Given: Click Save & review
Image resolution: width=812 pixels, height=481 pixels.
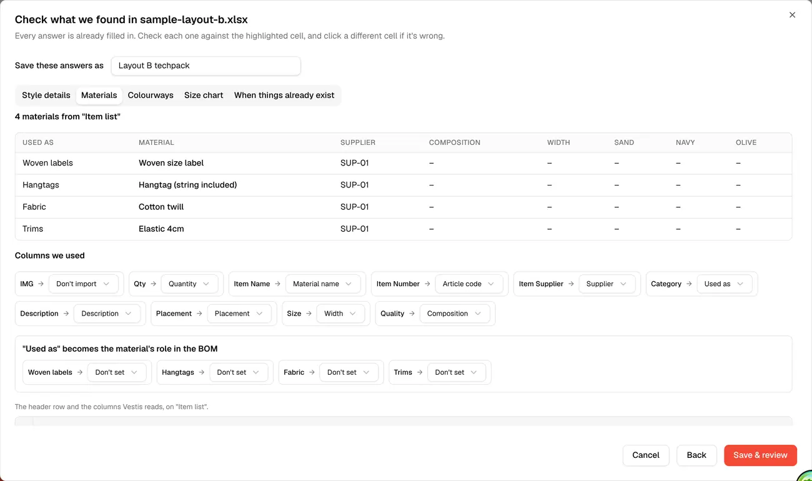Looking at the screenshot, I should coord(760,455).
